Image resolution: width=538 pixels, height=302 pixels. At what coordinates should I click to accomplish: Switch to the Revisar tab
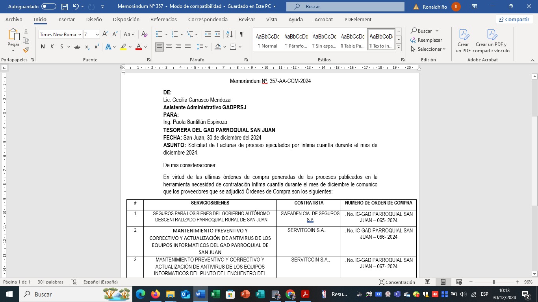pos(247,19)
